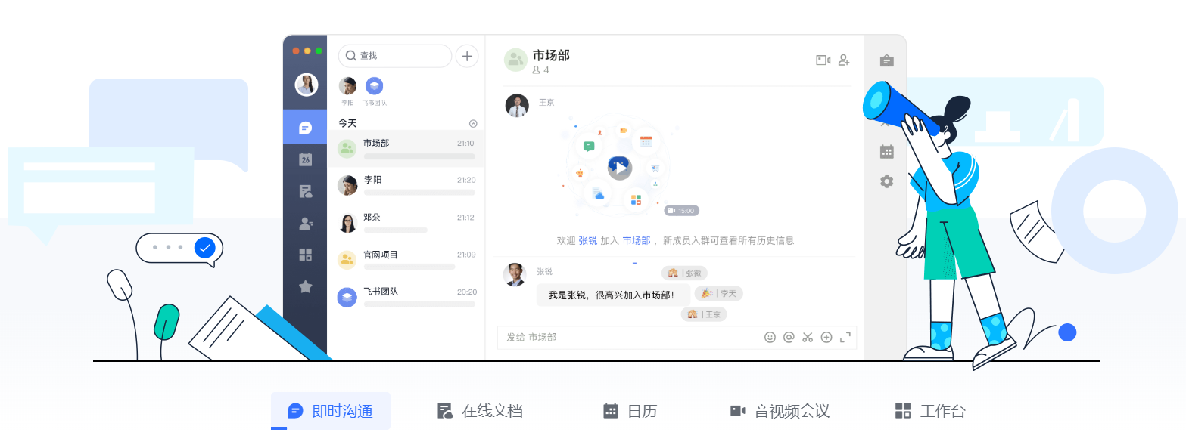The image size is (1186, 448).
Task: Open the favorites star icon in sidebar
Action: (305, 286)
